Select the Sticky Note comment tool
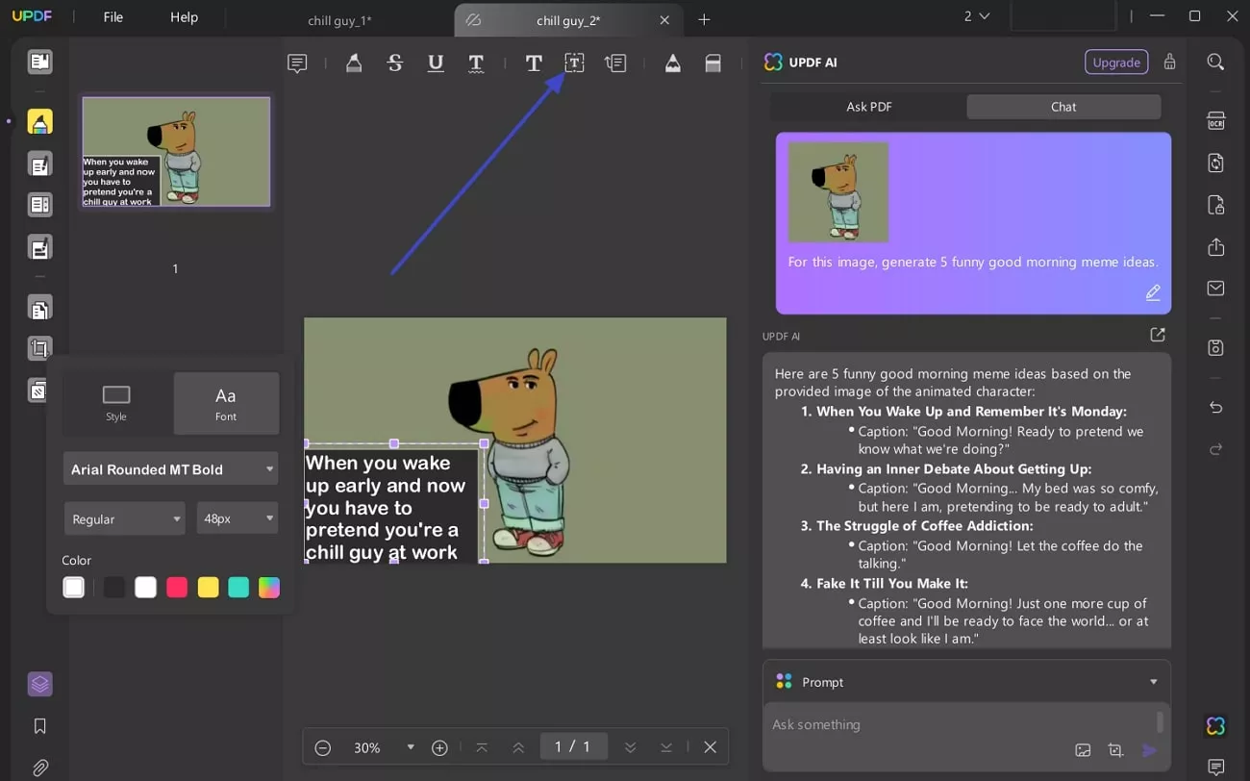The height and width of the screenshot is (781, 1250). [x=297, y=63]
